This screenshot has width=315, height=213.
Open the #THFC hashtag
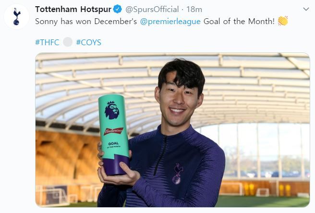pyautogui.click(x=47, y=42)
